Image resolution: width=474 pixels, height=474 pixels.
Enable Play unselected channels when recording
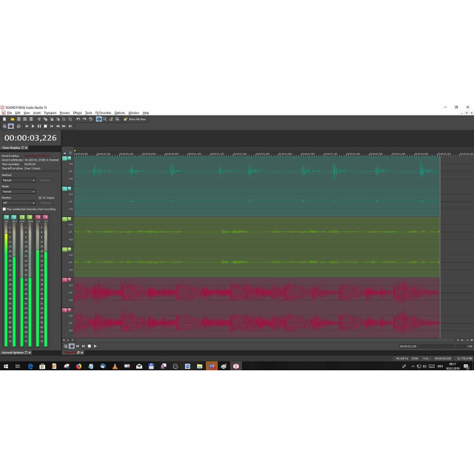(x=4, y=209)
